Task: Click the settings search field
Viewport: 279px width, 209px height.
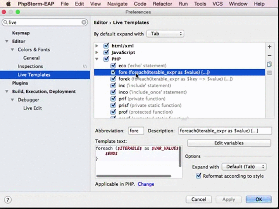Action: [45, 22]
